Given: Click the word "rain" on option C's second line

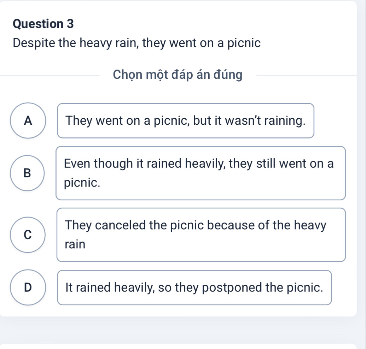Looking at the screenshot, I should (x=75, y=244).
